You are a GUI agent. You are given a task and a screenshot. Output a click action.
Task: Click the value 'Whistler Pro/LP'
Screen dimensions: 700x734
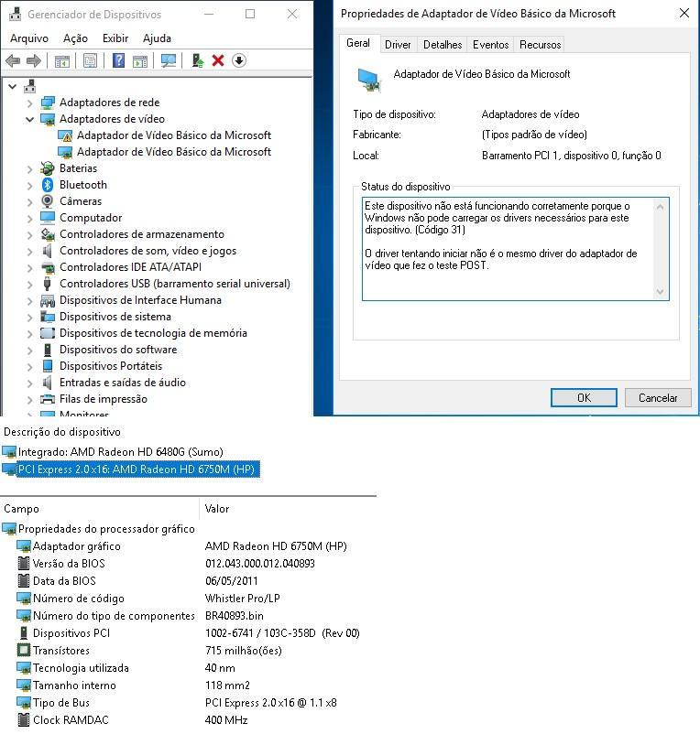(x=242, y=599)
